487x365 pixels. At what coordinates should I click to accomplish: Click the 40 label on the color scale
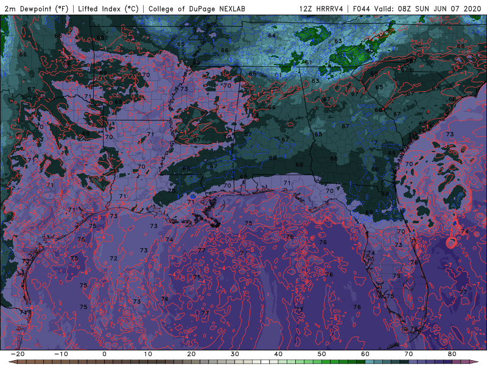278,354
